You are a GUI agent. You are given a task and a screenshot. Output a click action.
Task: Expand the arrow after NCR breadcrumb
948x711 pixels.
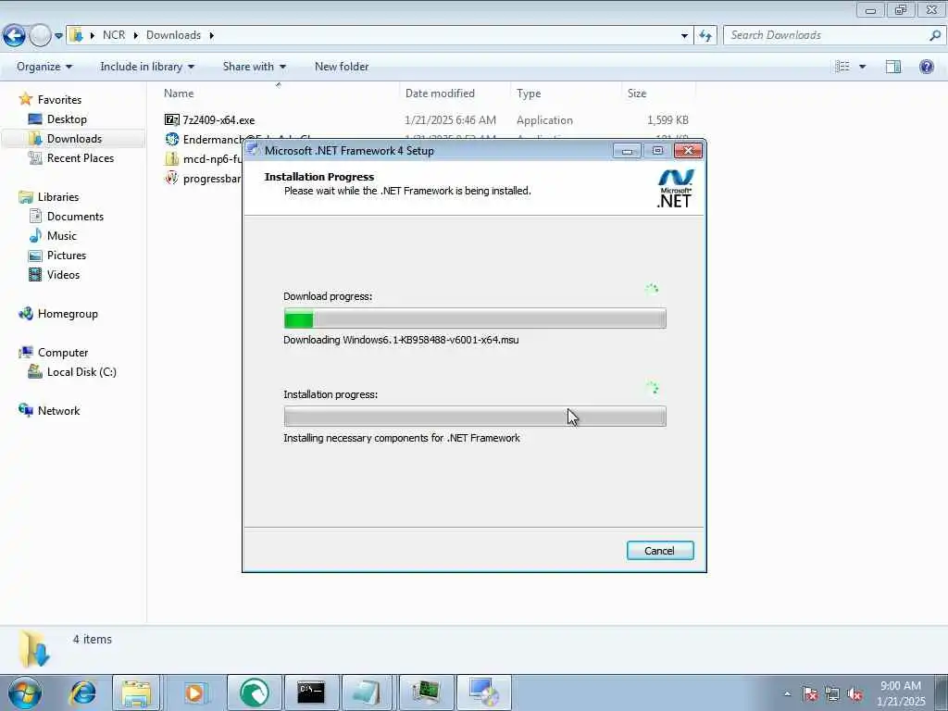pyautogui.click(x=135, y=35)
